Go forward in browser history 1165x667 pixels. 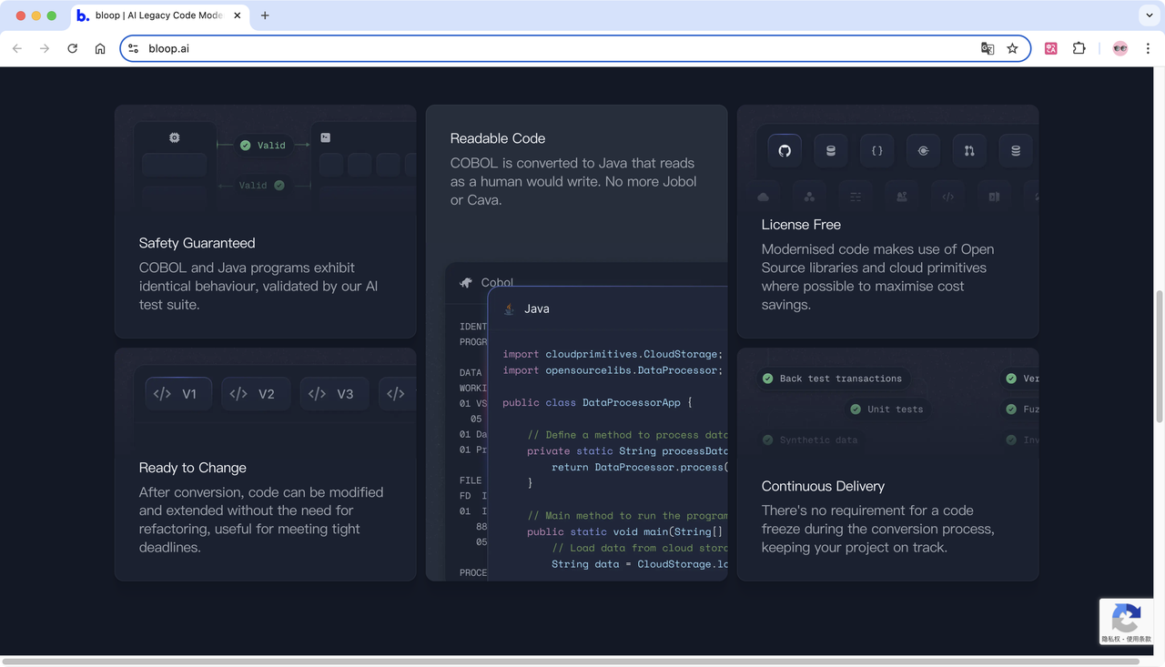click(x=45, y=48)
